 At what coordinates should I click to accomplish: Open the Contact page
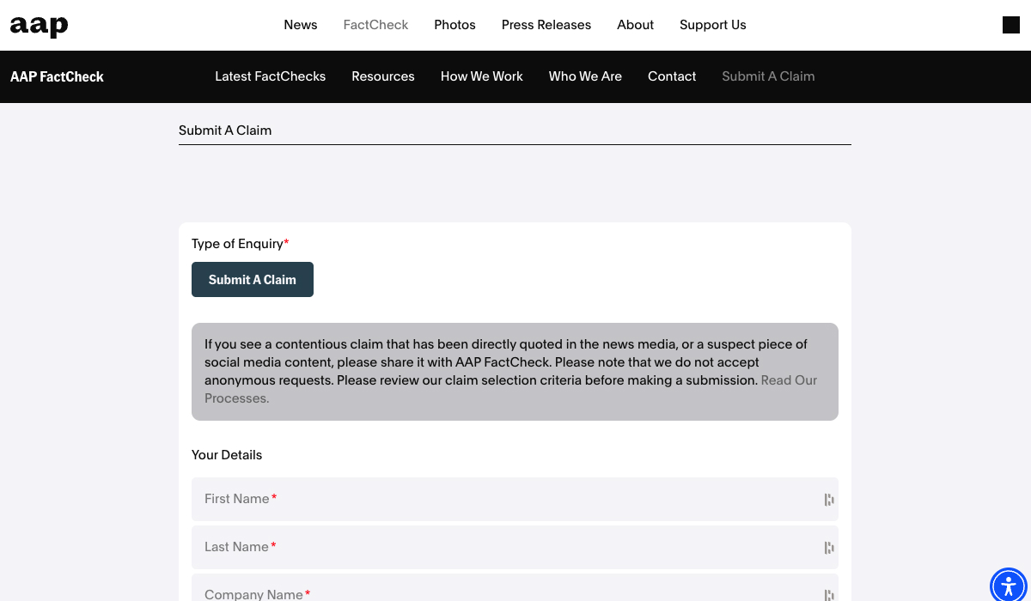[x=672, y=76]
